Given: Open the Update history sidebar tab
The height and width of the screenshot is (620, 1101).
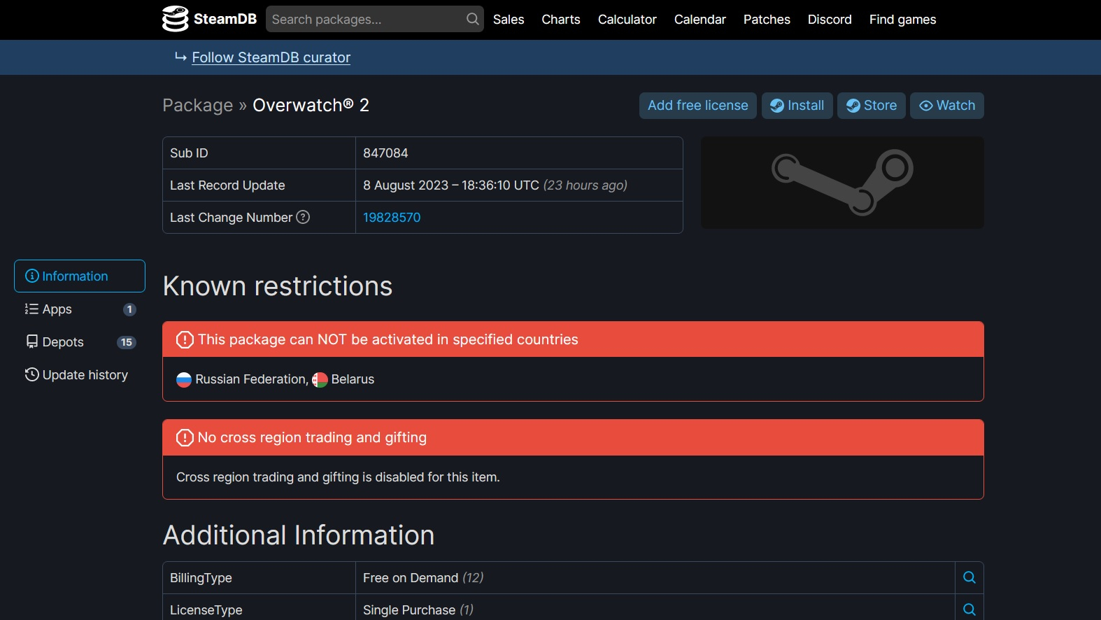Looking at the screenshot, I should tap(80, 375).
